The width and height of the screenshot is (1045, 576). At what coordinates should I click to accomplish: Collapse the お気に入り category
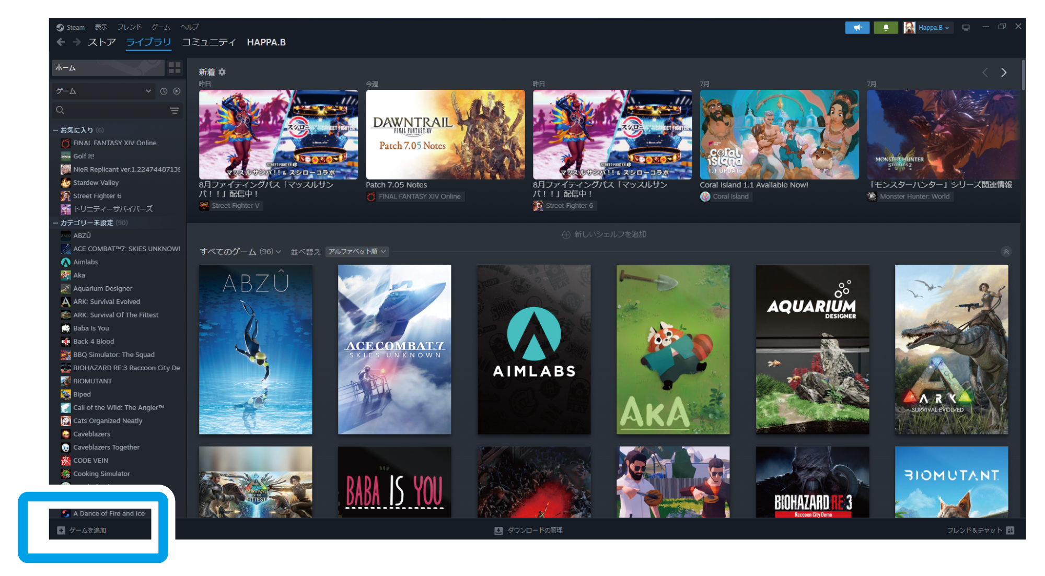pos(55,131)
